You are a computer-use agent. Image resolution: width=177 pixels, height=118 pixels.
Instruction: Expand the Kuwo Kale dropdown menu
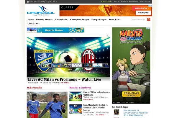point(114,19)
